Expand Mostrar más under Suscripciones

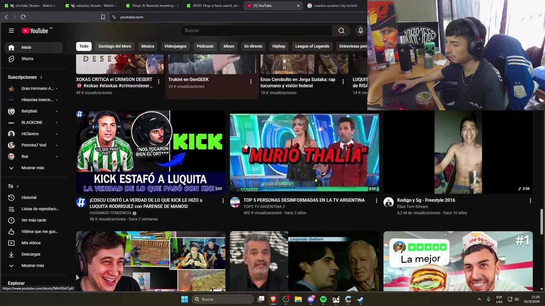(33, 168)
